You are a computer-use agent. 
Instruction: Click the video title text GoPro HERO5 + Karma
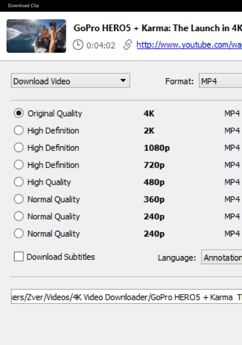(158, 28)
